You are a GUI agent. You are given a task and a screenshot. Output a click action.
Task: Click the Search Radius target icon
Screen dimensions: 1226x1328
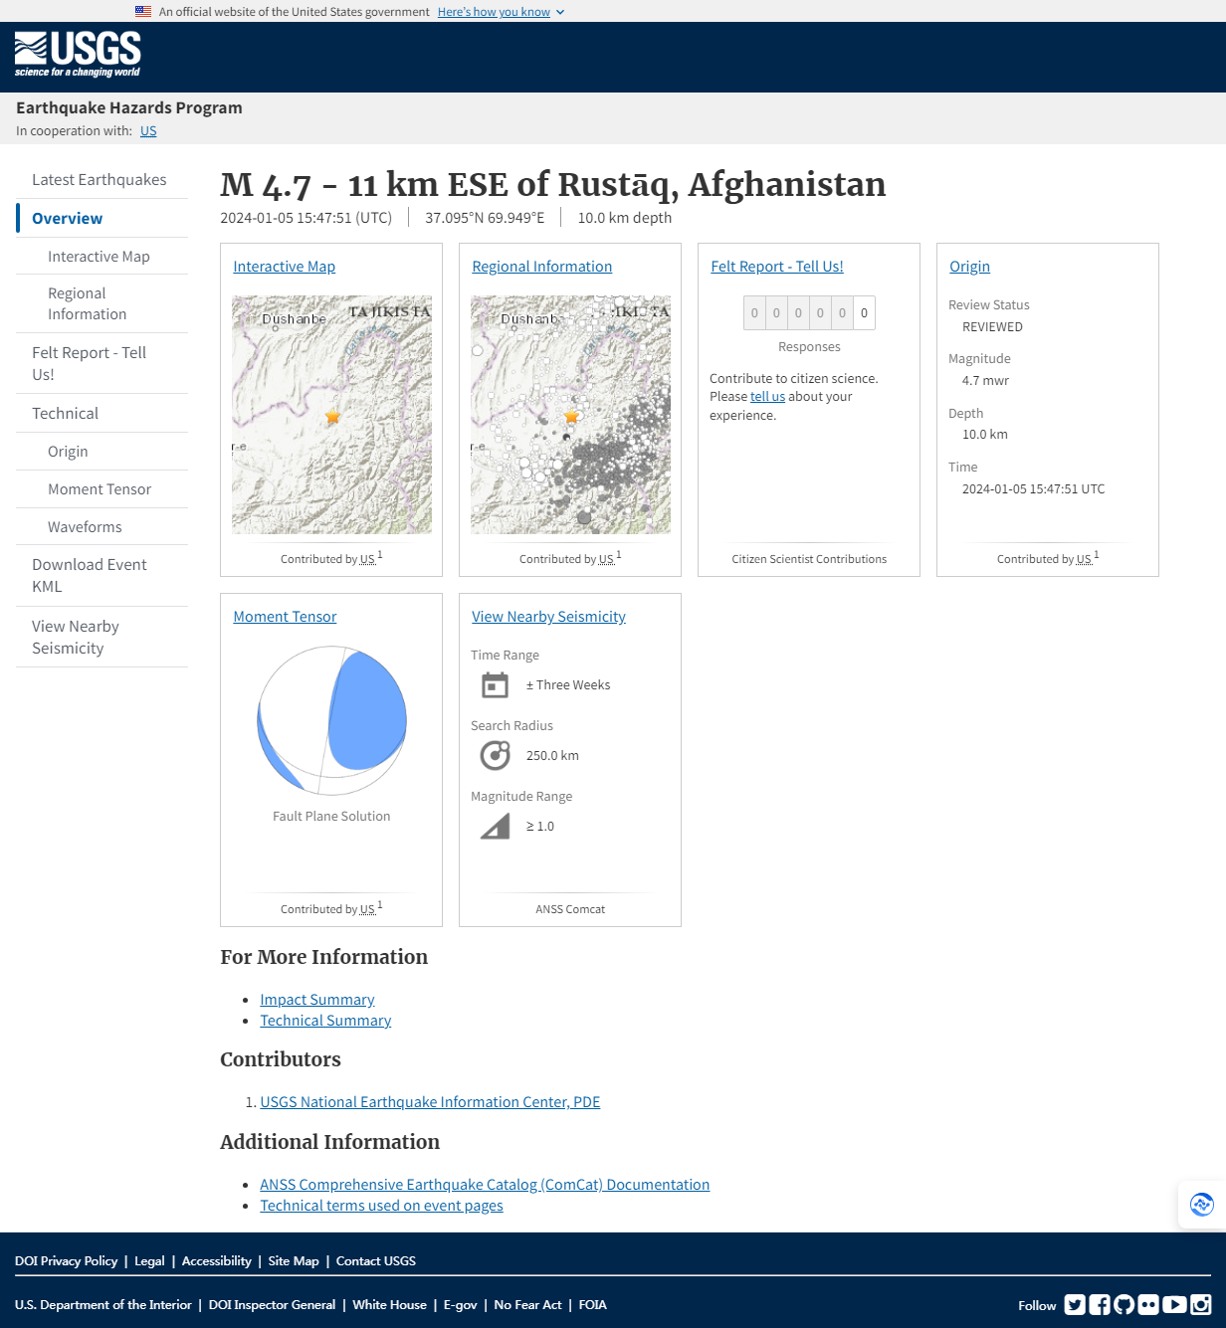pos(495,756)
